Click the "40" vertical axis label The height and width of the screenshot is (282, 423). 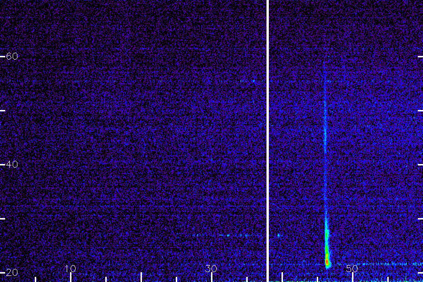click(x=12, y=164)
